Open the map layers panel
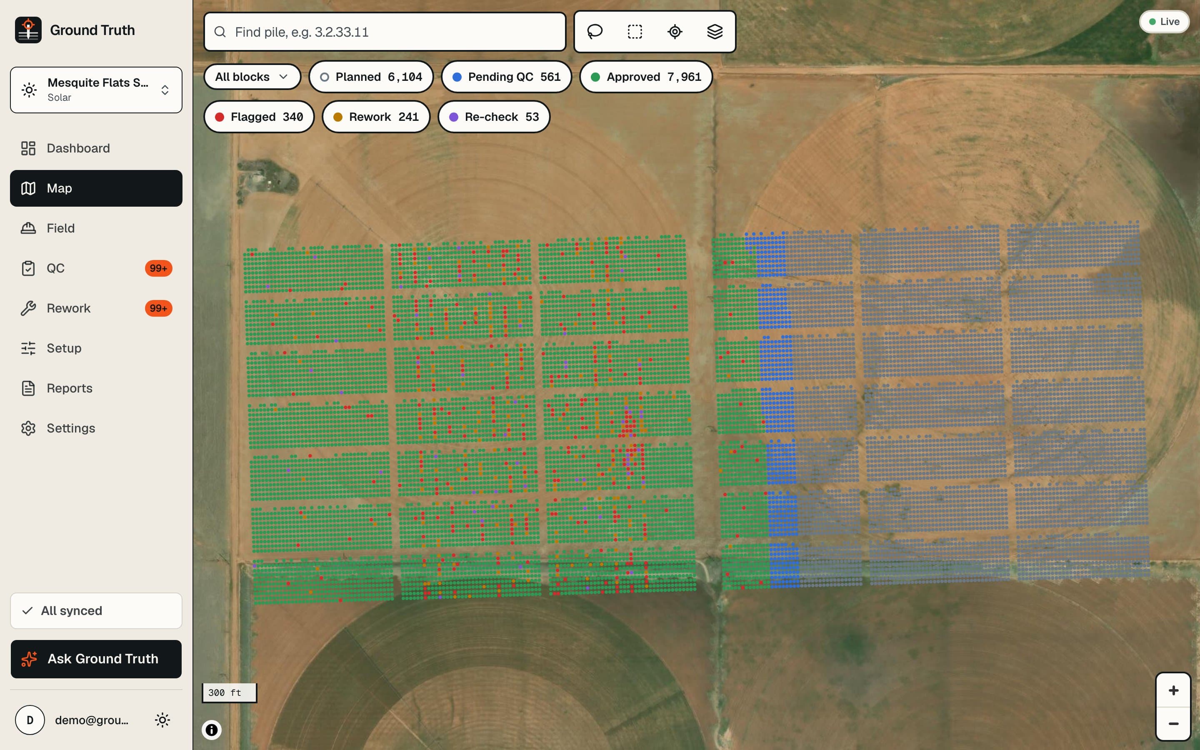1200x750 pixels. [x=715, y=32]
